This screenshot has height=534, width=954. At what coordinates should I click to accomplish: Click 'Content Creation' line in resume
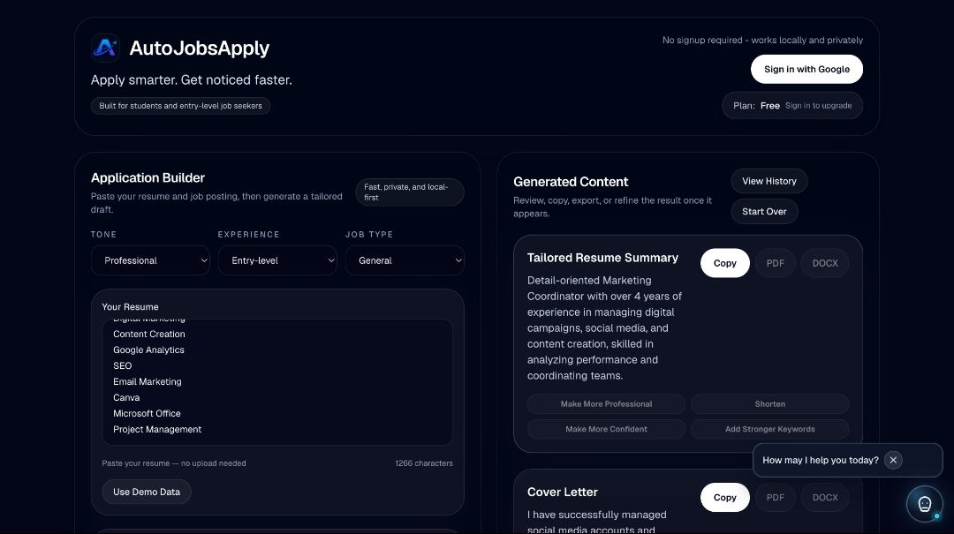coord(149,334)
